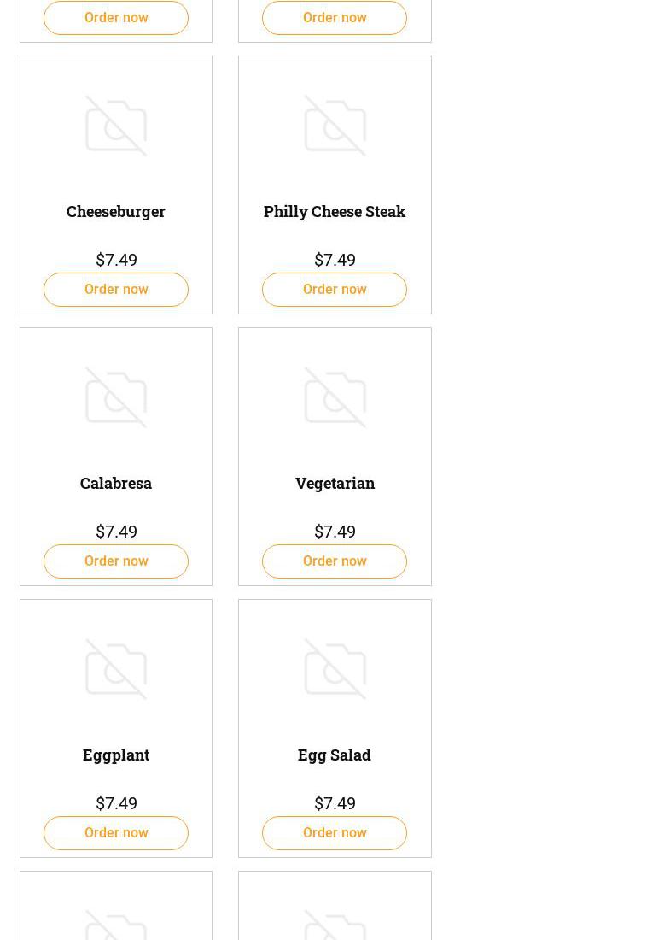The height and width of the screenshot is (940, 670).
Task: Click the Philly Cheese Steak title
Action: [335, 211]
